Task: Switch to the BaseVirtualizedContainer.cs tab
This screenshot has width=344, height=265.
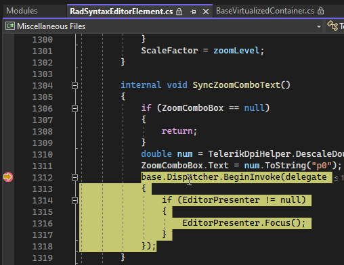Action: (265, 11)
